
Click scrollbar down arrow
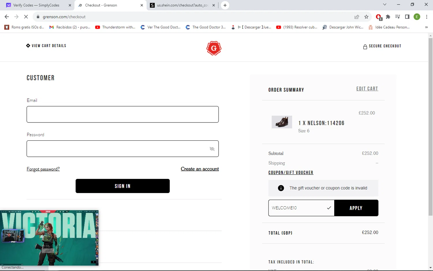coord(430,268)
